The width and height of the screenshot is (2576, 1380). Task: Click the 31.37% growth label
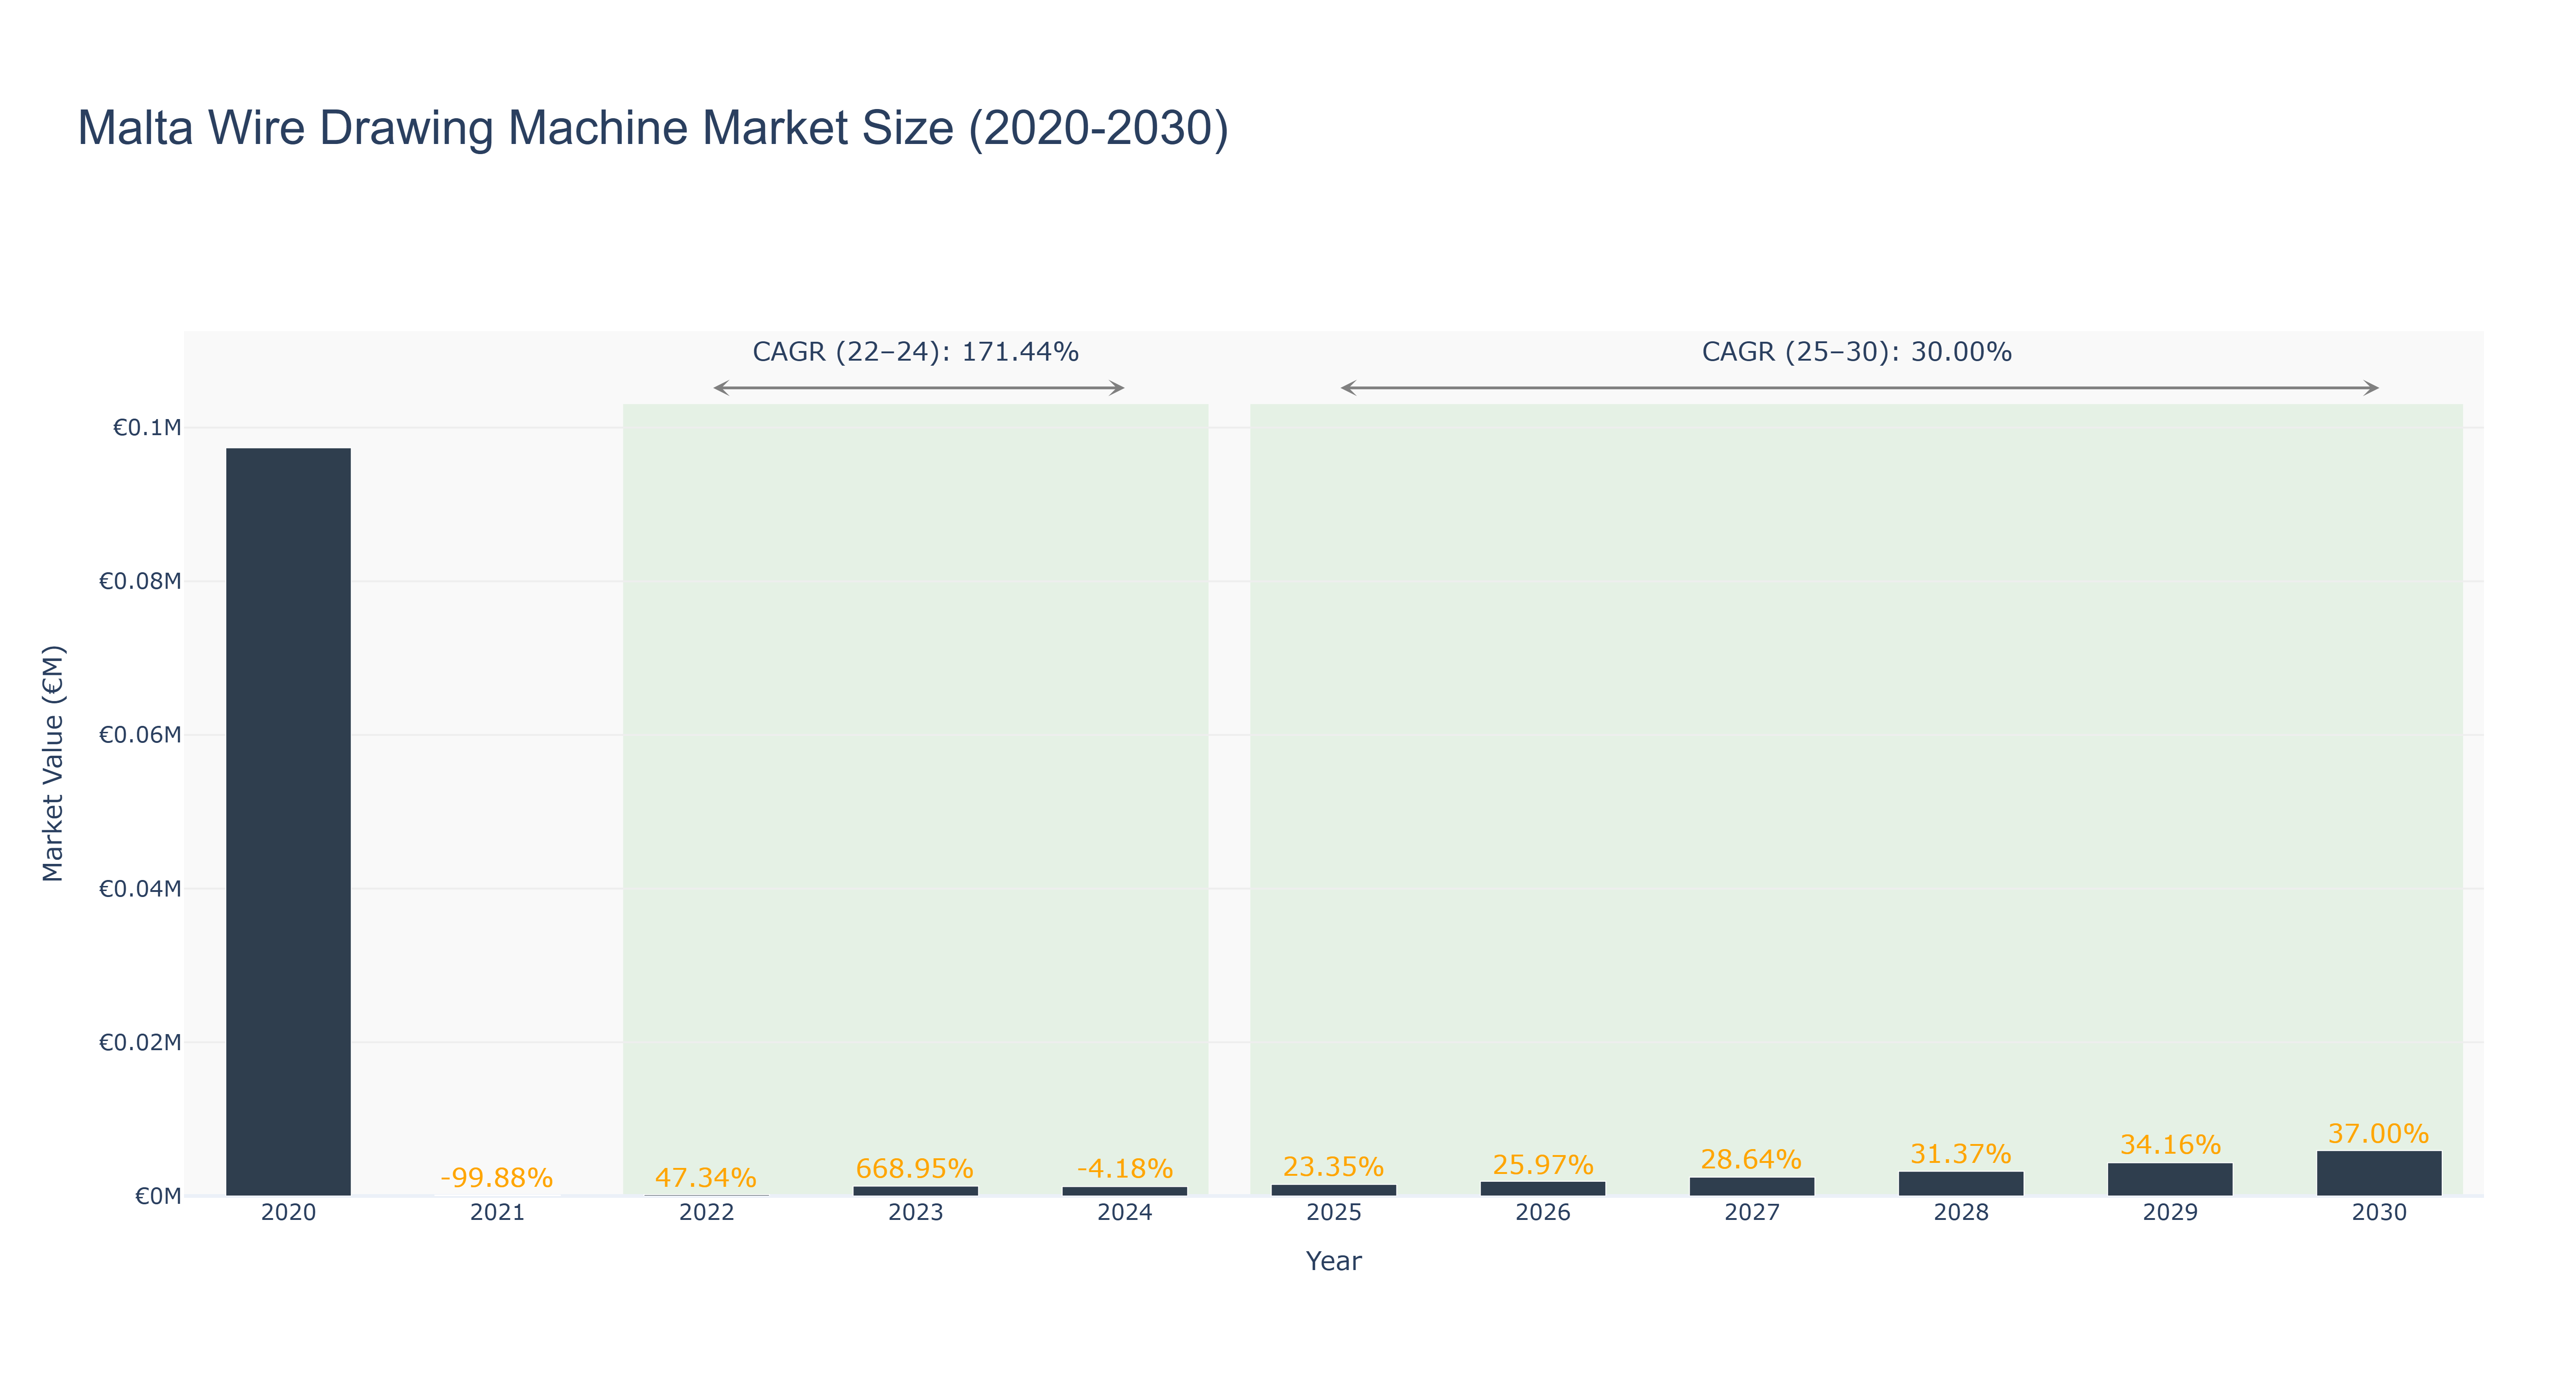(x=1961, y=1155)
